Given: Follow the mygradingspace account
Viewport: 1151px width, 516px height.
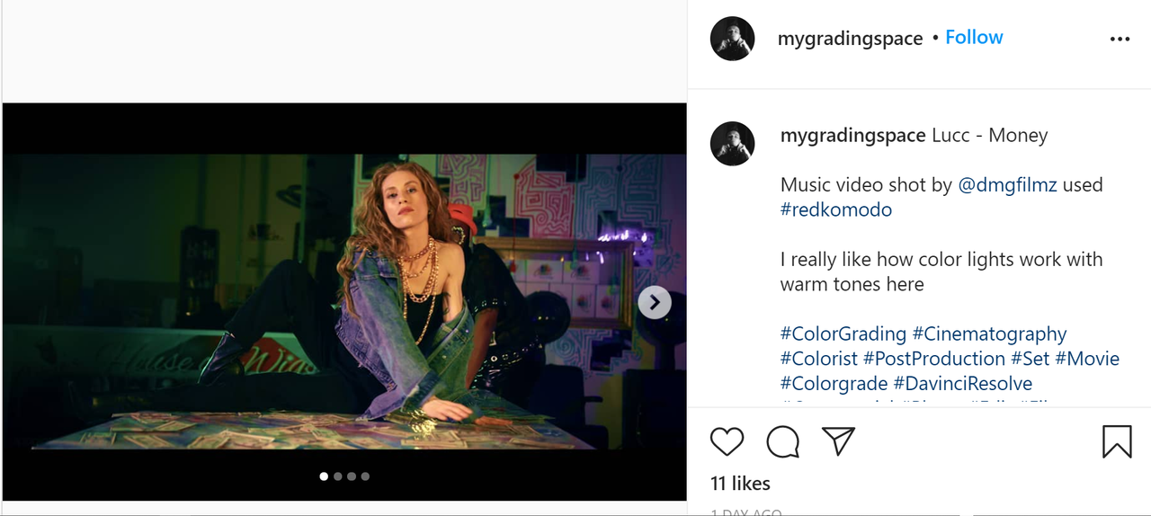Looking at the screenshot, I should click(974, 38).
